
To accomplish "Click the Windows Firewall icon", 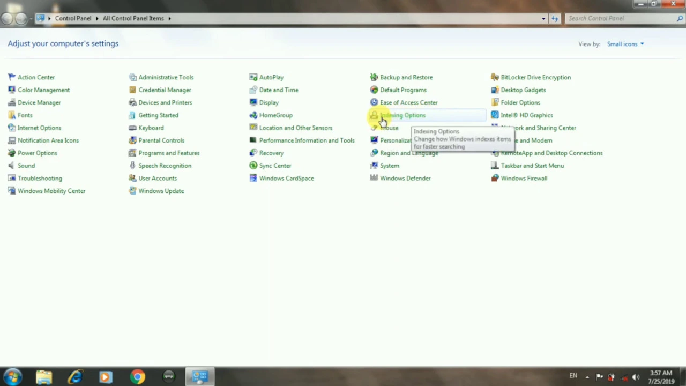I will 495,178.
